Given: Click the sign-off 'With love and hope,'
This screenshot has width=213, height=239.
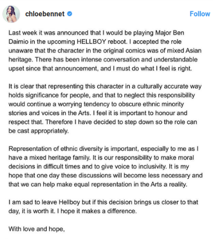Looking at the screenshot, I should click(36, 229).
